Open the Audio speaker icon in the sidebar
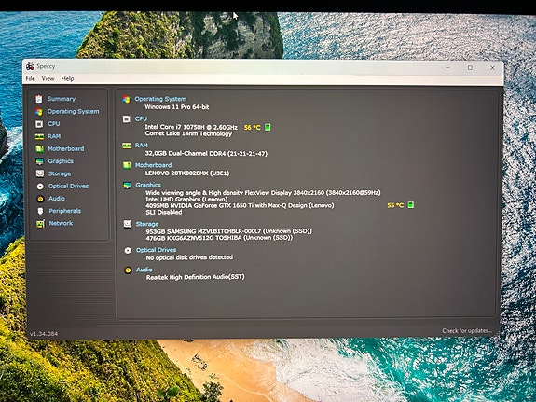 coord(40,199)
